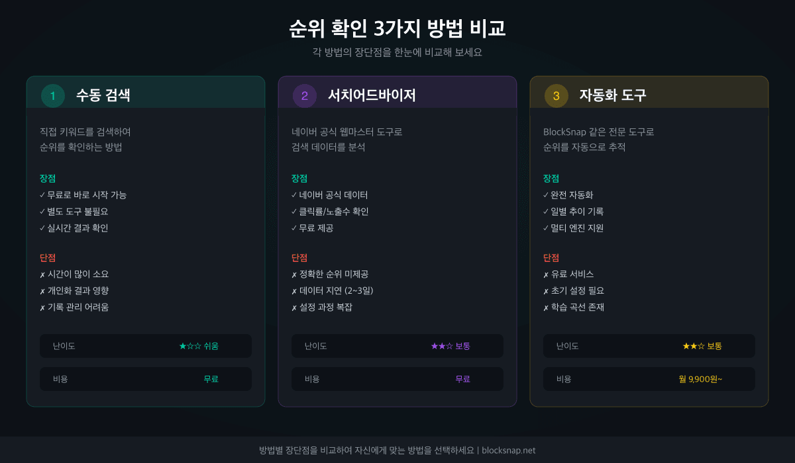Click the X item 유료 서비스
This screenshot has width=795, height=463.
pos(568,274)
